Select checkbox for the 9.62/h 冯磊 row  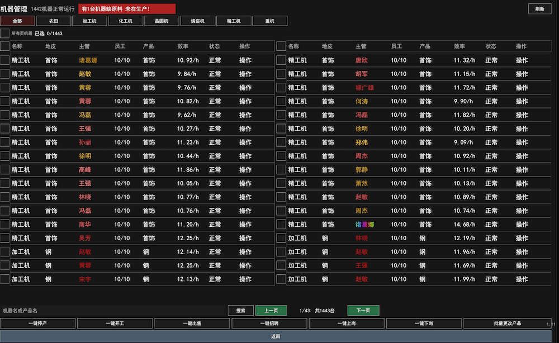(x=4, y=115)
